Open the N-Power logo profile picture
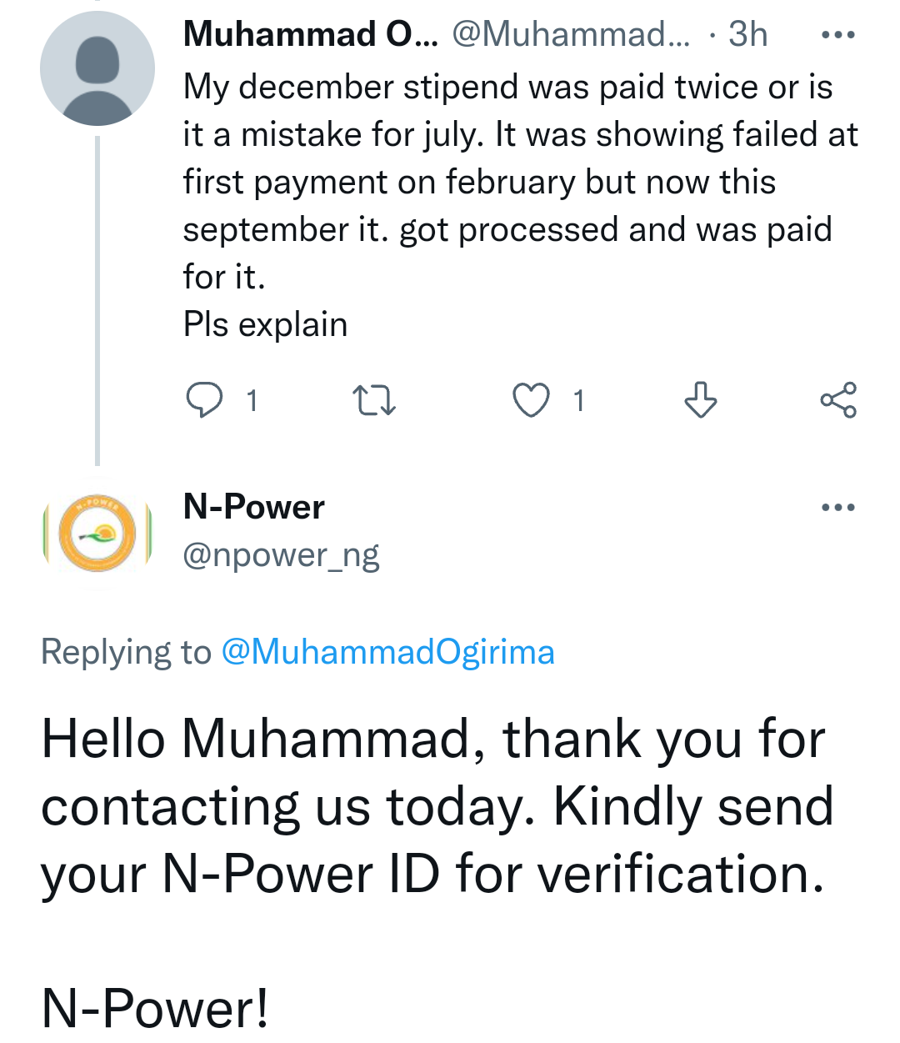Viewport: 900px width, 1043px height. [97, 534]
